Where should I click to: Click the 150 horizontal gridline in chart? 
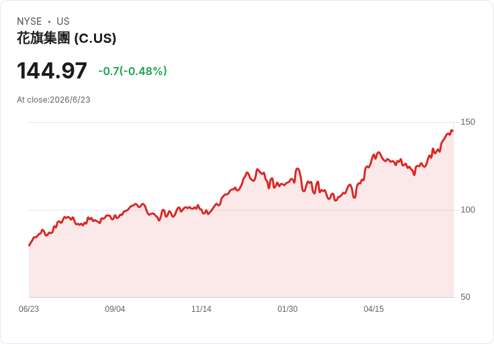241,122
